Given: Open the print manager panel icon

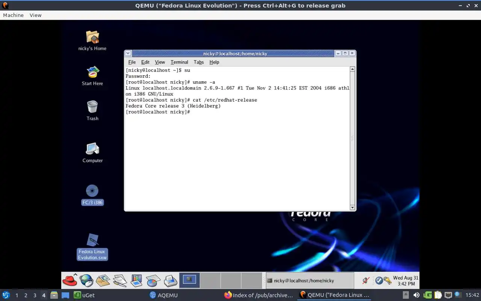Looking at the screenshot, I should click(x=170, y=280).
